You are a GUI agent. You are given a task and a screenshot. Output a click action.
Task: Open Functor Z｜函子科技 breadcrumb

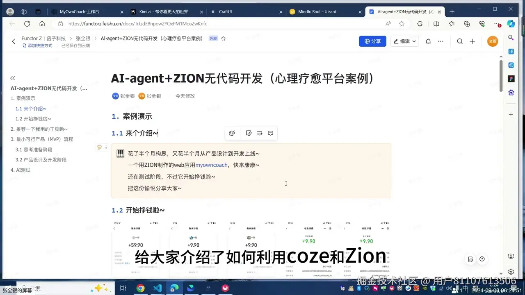click(x=43, y=39)
